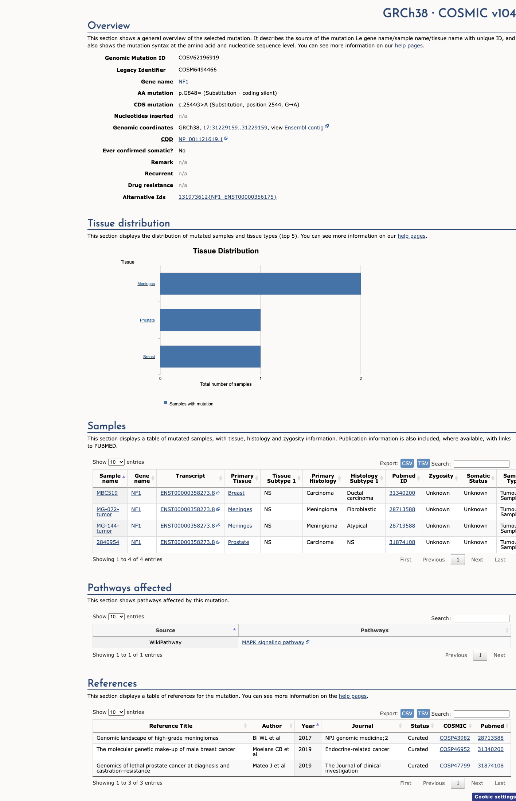Image resolution: width=516 pixels, height=801 pixels.
Task: Sort Pathways table by Pathways column
Action: point(375,630)
